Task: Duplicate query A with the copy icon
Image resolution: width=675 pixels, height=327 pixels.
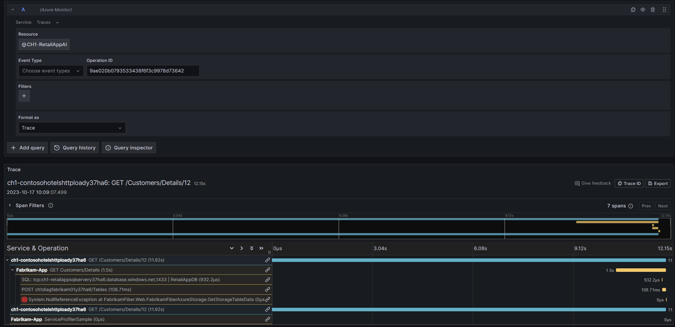Action: click(633, 10)
